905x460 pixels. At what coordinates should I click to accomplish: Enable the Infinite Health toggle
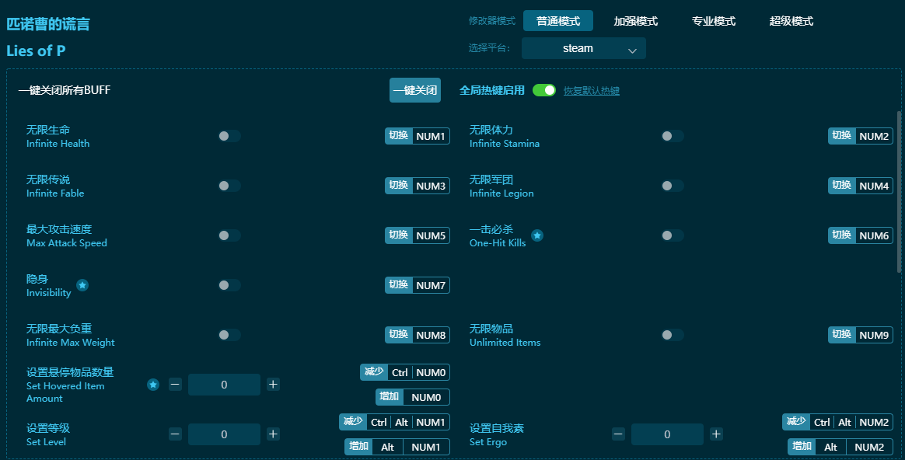click(229, 136)
